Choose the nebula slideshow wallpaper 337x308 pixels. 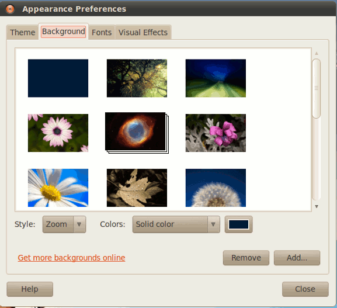(137, 133)
